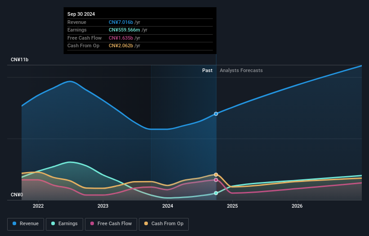Click the CN¥559.566m earnings value
The height and width of the screenshot is (236, 369).
point(124,30)
